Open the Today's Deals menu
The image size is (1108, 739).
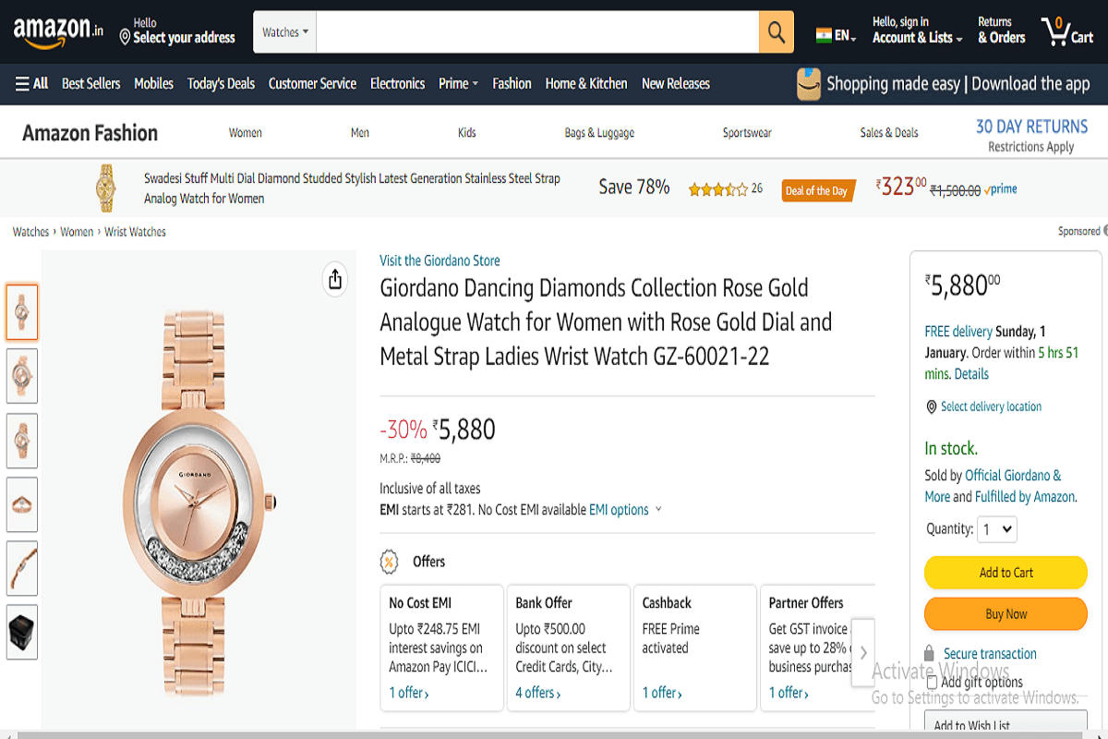tap(221, 83)
